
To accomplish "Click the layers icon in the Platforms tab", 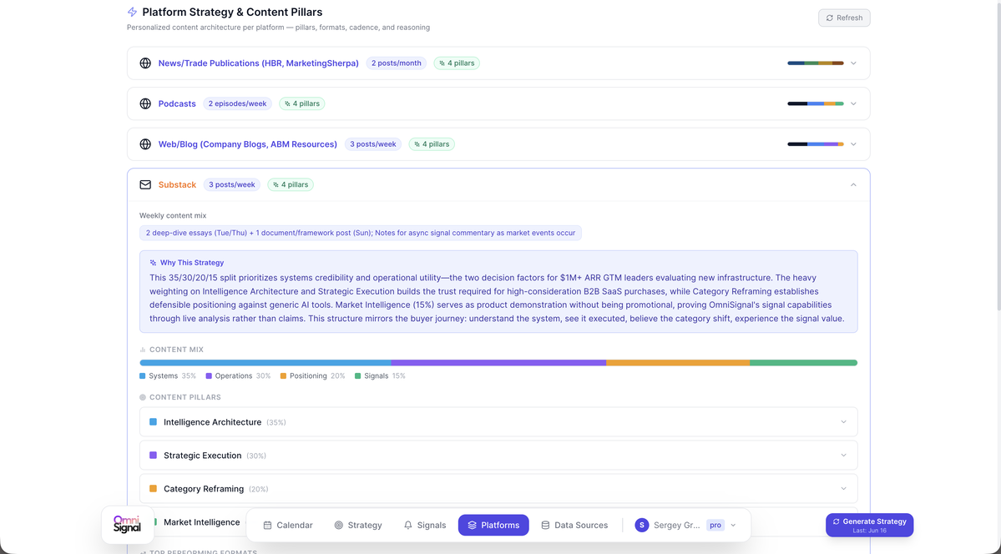I will [473, 526].
